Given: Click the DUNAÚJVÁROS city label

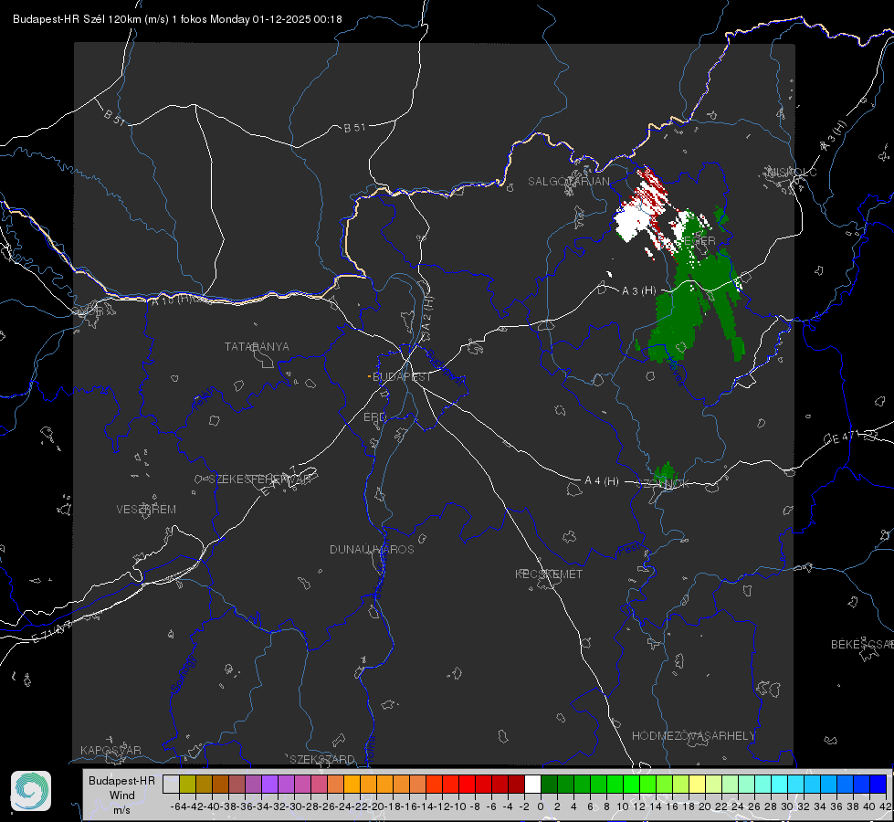Looking at the screenshot, I should coord(372,549).
